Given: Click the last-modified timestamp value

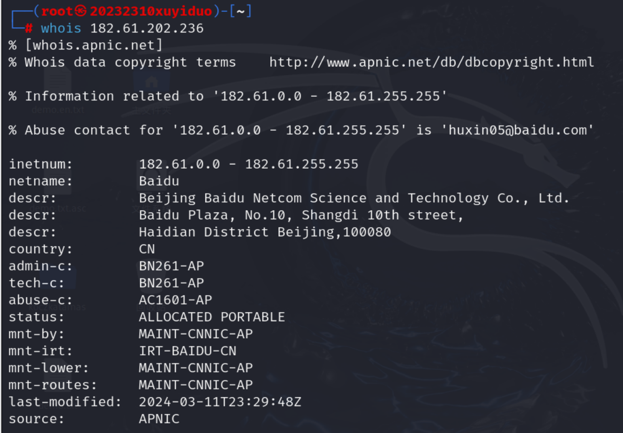Looking at the screenshot, I should tap(220, 402).
